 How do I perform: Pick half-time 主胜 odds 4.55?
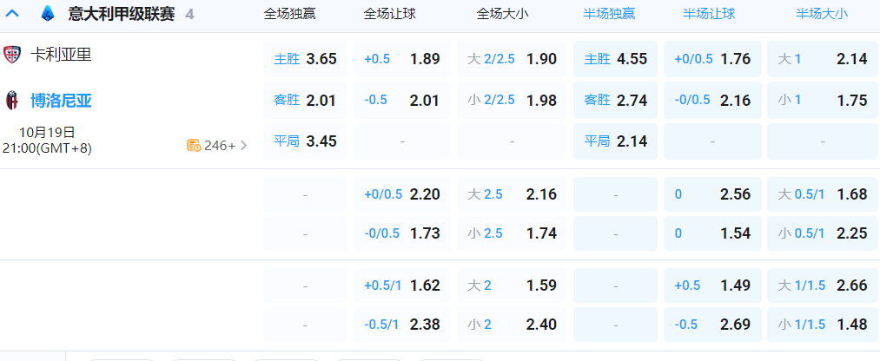(615, 59)
